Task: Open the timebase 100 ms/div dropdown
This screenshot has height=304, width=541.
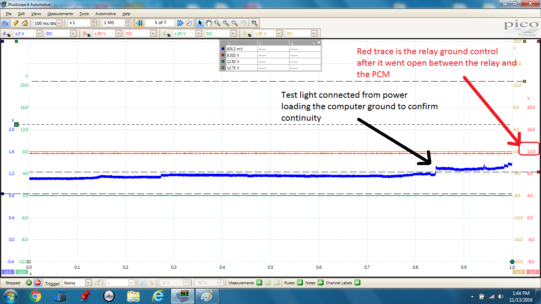Action: (x=59, y=23)
